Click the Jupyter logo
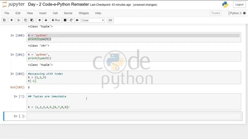Screen dimensions: 248x139 (14, 4)
